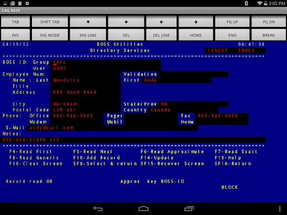The image size is (287, 215).
Task: Open the three-dot overflow menu
Action: click(280, 209)
